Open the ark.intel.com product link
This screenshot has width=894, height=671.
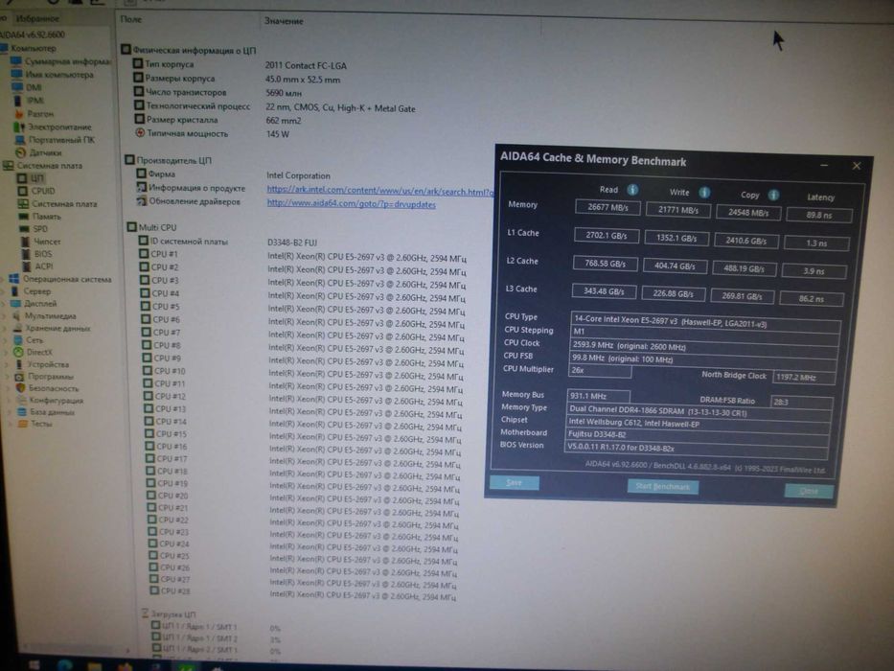[380, 191]
